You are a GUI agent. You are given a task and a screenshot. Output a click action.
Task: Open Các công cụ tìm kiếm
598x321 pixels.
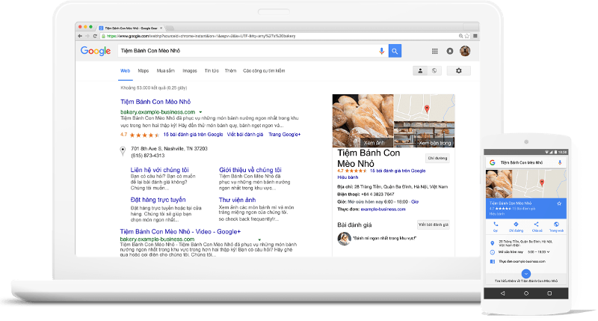point(264,70)
